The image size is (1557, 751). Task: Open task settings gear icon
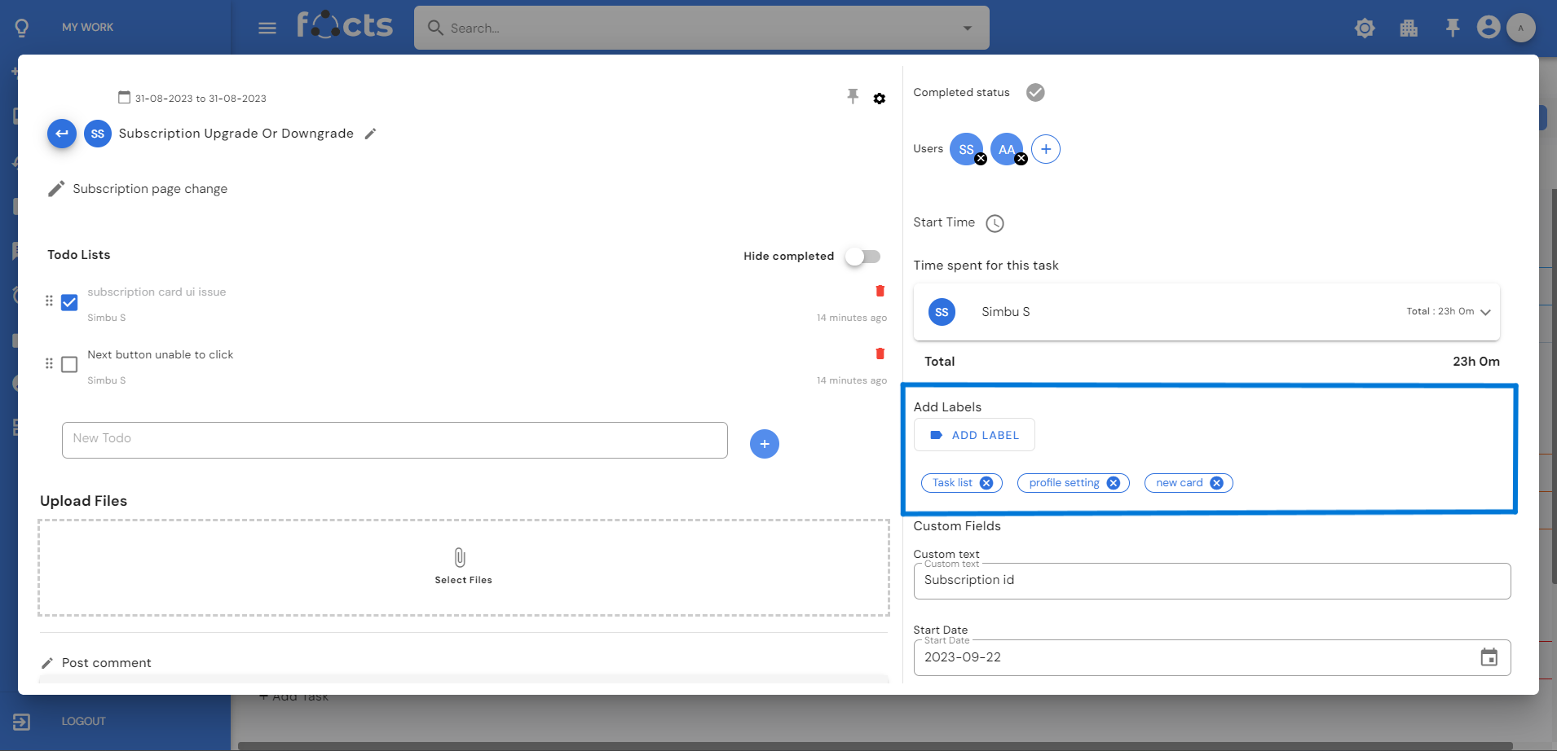(x=879, y=99)
